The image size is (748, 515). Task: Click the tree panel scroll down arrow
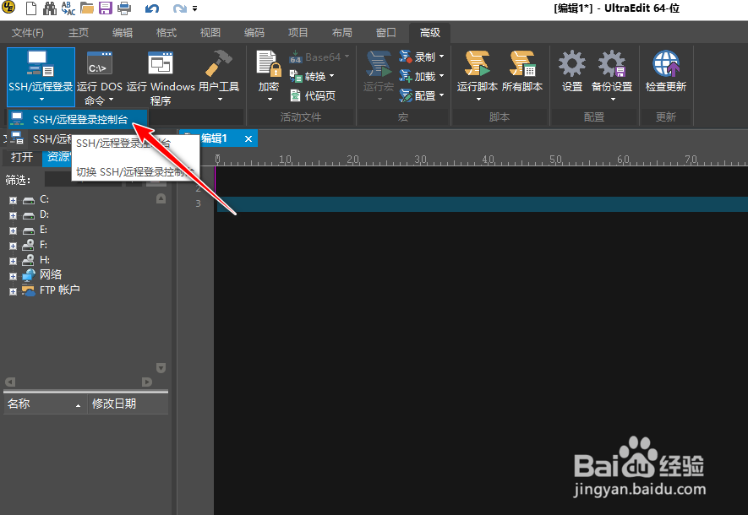[x=161, y=368]
